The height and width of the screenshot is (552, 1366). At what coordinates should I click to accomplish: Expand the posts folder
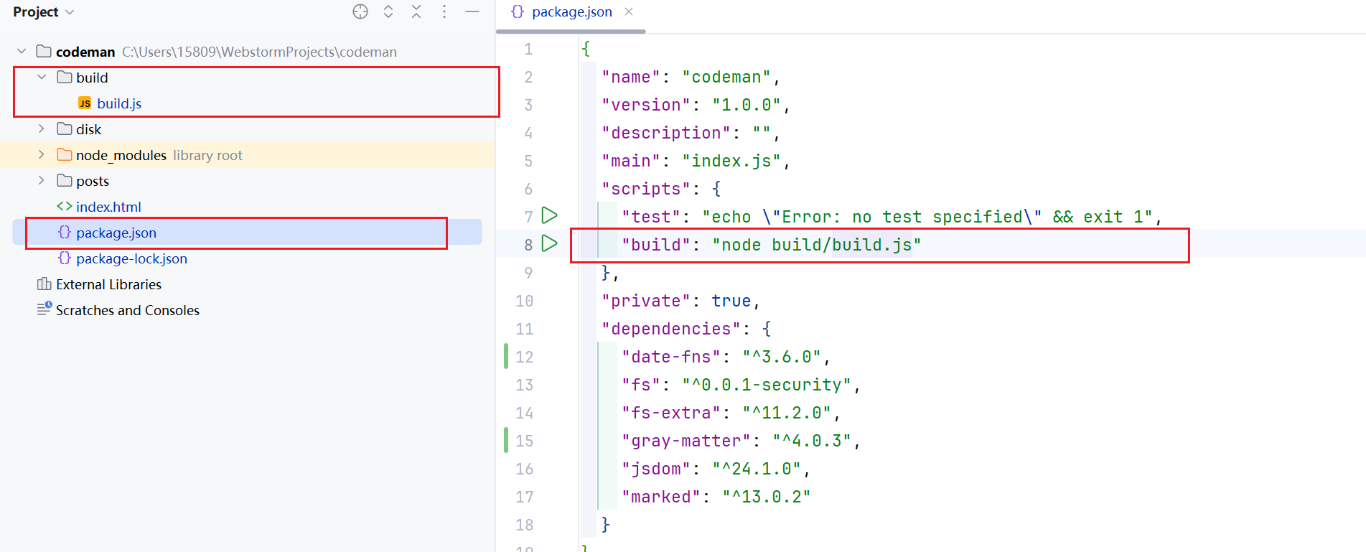click(x=42, y=181)
